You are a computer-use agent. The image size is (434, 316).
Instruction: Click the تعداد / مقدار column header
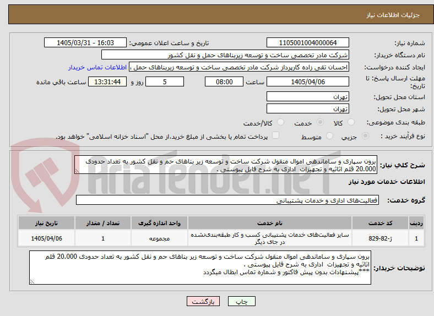(103, 223)
